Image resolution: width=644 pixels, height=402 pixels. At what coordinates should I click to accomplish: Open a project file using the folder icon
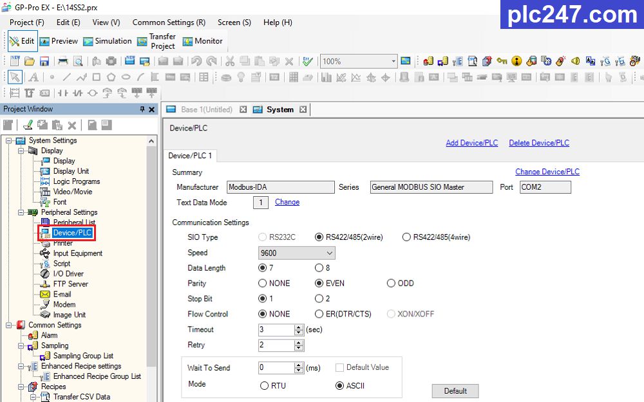pos(30,61)
